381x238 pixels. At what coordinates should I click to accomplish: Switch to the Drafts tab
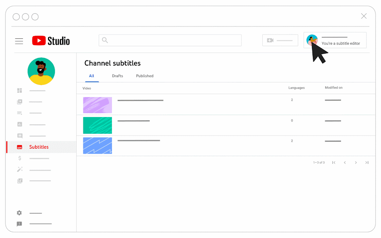point(117,76)
